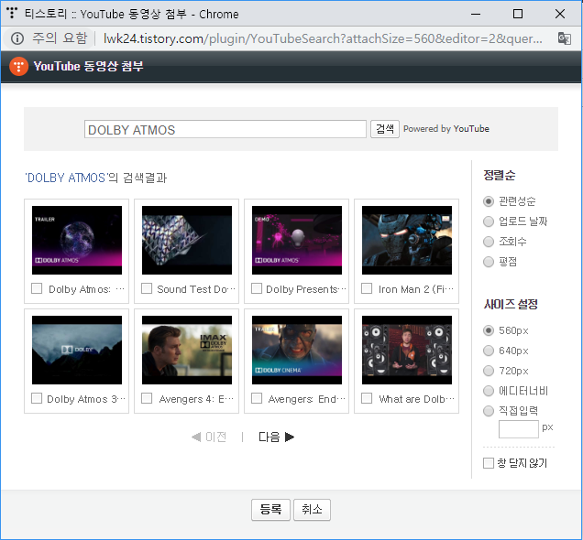Image resolution: width=583 pixels, height=540 pixels.
Task: Click the page URL in address bar
Action: (x=323, y=38)
